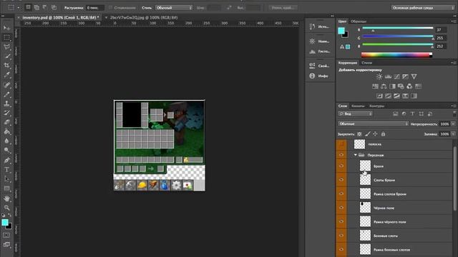Open the layer blend mode dropdown
458x257 pixels.
click(x=373, y=124)
